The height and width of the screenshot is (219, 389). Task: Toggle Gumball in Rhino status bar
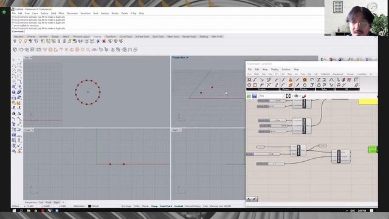[178, 206]
